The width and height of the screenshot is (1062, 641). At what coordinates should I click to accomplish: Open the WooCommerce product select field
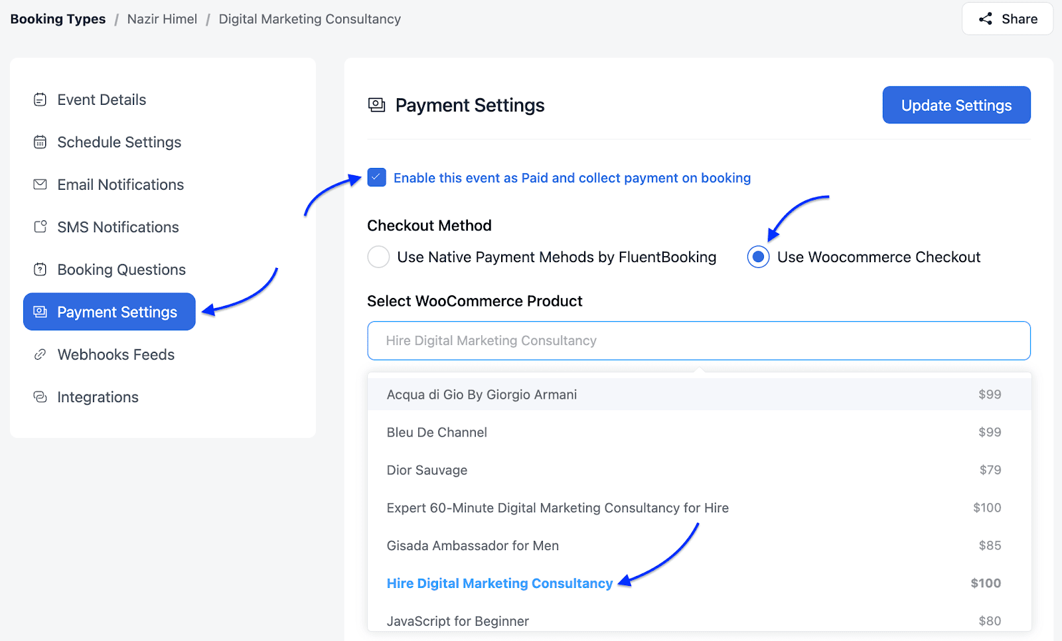coord(698,340)
